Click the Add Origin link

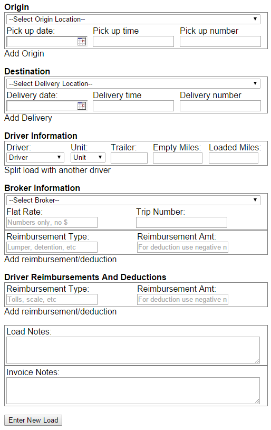24,53
